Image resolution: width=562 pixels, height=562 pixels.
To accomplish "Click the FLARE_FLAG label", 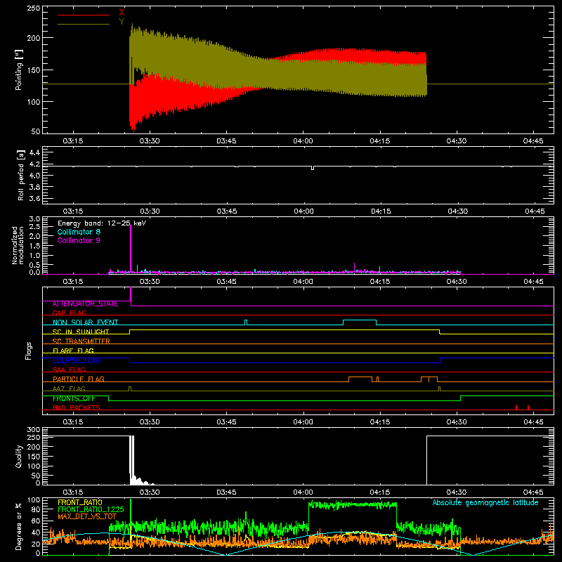I will (x=73, y=351).
